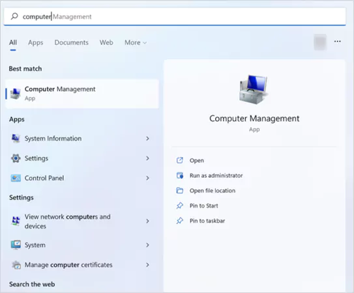Click the Pin to Start pin icon
Viewport: 354px width, 293px height.
coord(180,206)
